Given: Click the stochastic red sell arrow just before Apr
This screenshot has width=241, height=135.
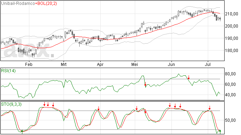Looking at the screenshot, I should 98,108.
